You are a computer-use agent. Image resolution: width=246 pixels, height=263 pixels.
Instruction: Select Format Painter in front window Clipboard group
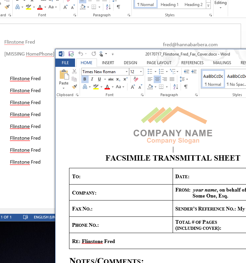74,86
